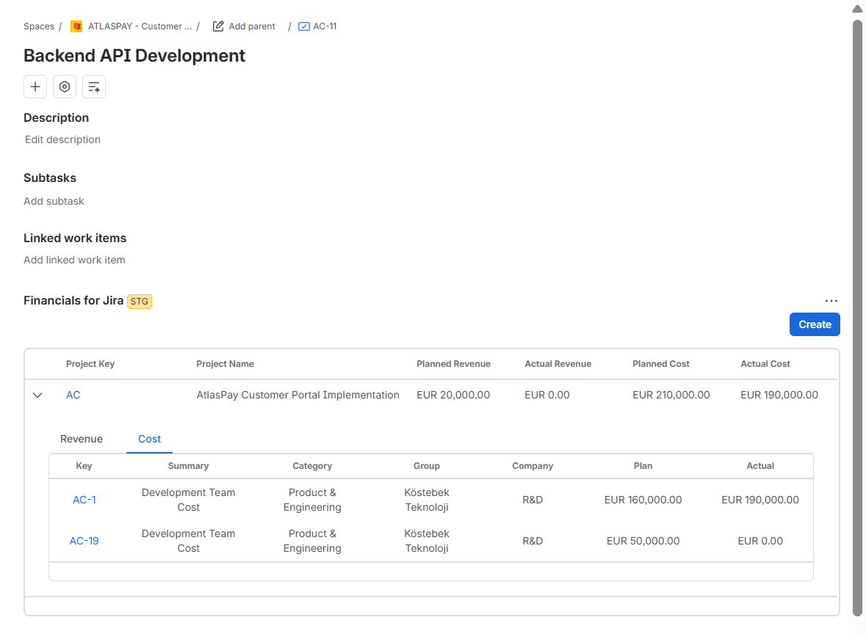Click Project Key column header
Viewport: 866px width, 634px height.
90,364
